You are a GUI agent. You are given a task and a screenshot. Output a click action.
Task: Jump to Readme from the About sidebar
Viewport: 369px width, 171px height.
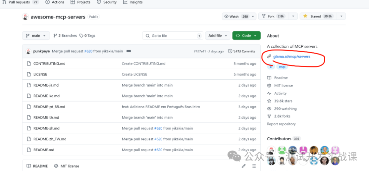(277, 78)
